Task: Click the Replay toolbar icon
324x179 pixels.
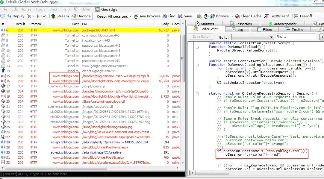Action: pos(9,16)
